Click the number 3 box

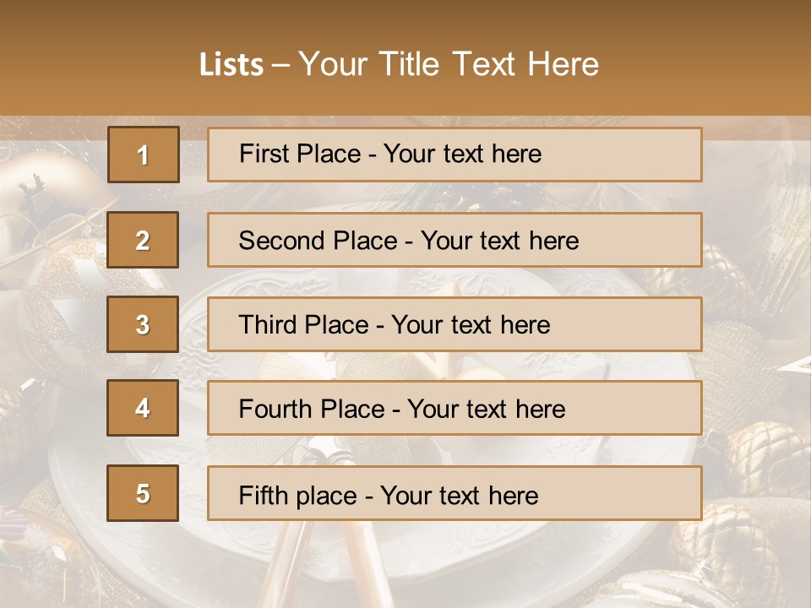[x=143, y=324]
